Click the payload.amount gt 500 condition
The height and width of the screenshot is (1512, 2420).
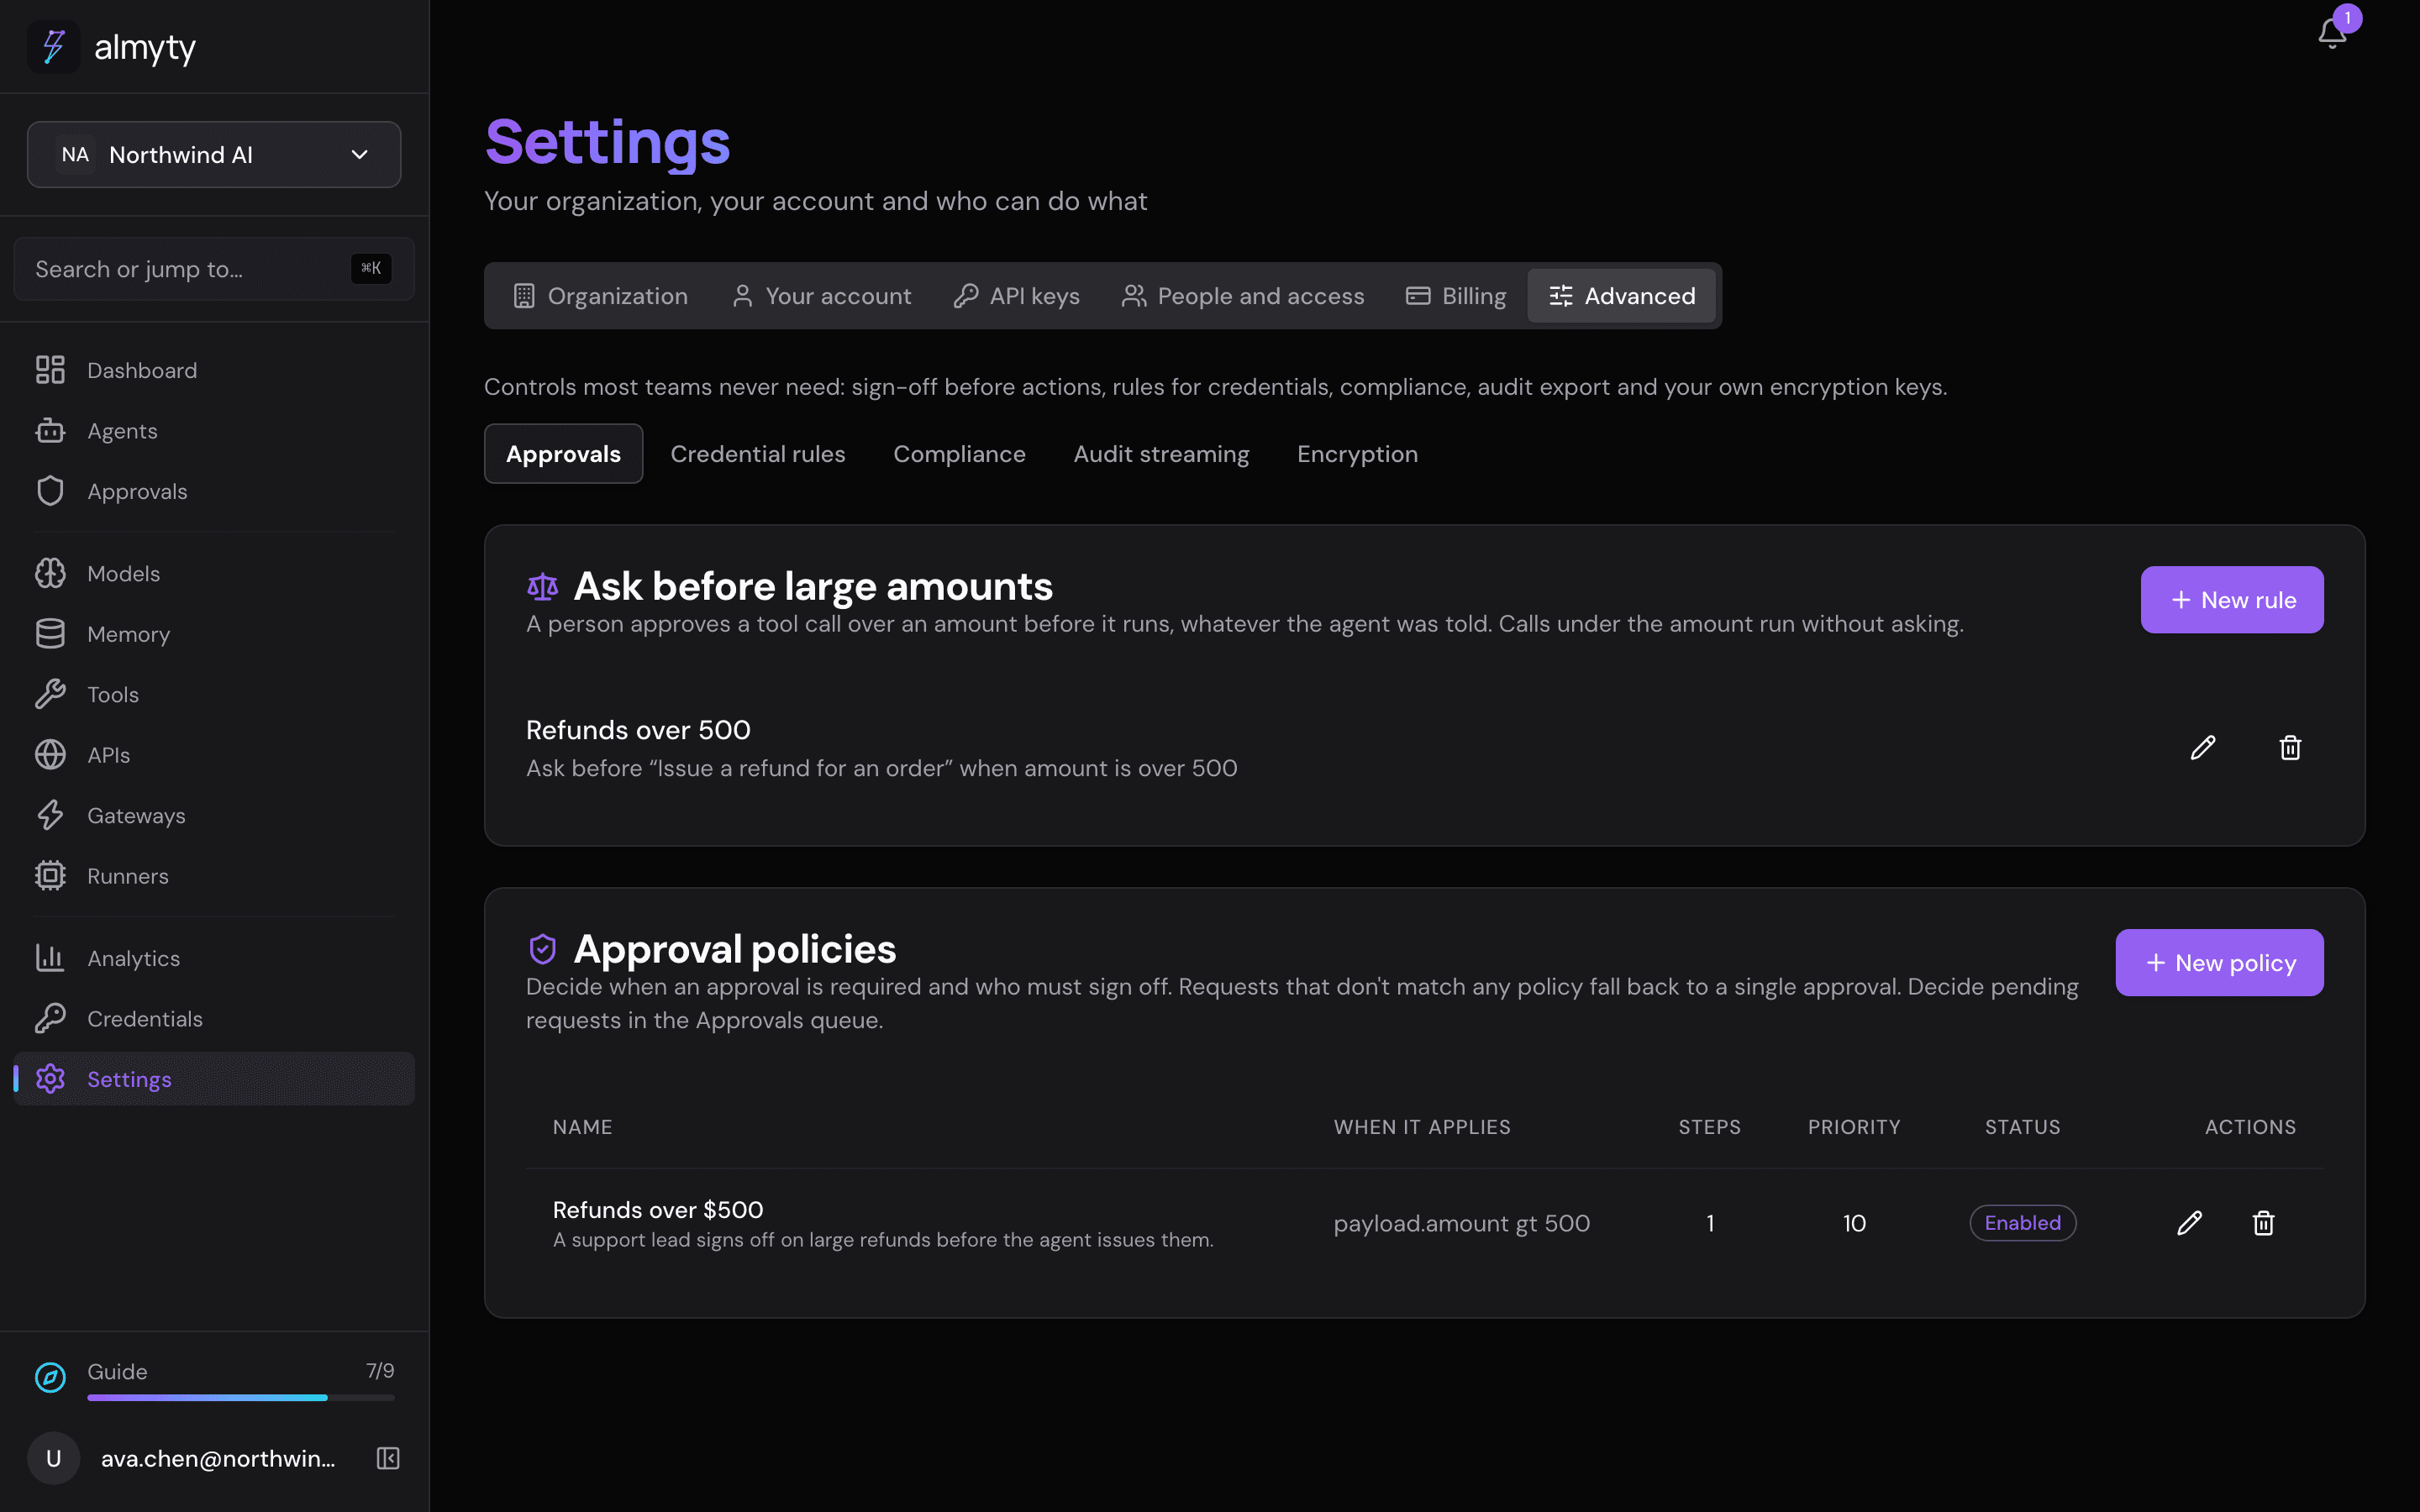pyautogui.click(x=1461, y=1223)
